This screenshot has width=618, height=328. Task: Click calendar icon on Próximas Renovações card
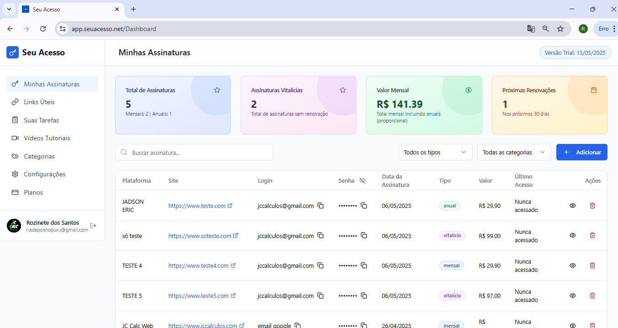(x=594, y=90)
